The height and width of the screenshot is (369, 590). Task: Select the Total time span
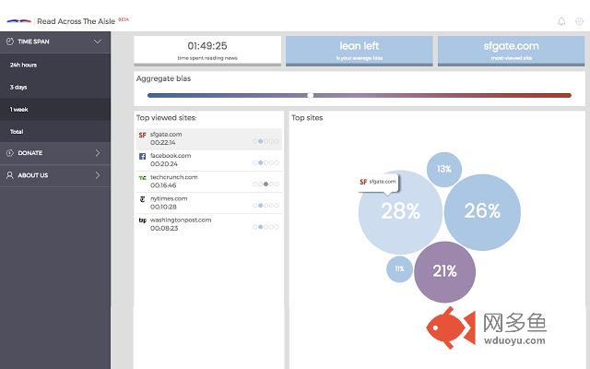[x=17, y=131]
